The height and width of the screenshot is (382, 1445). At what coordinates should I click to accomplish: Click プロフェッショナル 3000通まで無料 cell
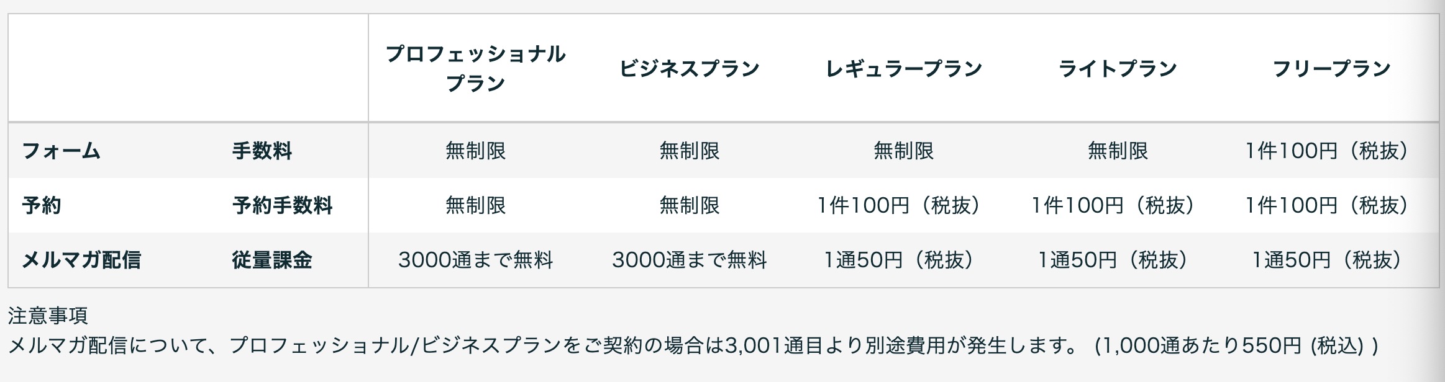point(475,260)
